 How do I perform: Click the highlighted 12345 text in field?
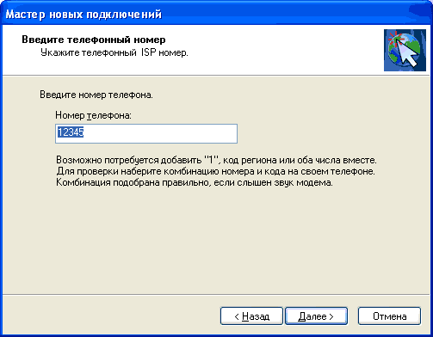pyautogui.click(x=71, y=132)
